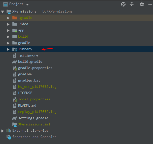Click the replay_pid17652.log file icon
Image resolution: width=153 pixels, height=144 pixels.
click(15, 112)
